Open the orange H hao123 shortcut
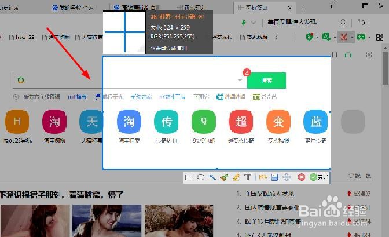Screen dimensions: 389x237 coord(17,122)
